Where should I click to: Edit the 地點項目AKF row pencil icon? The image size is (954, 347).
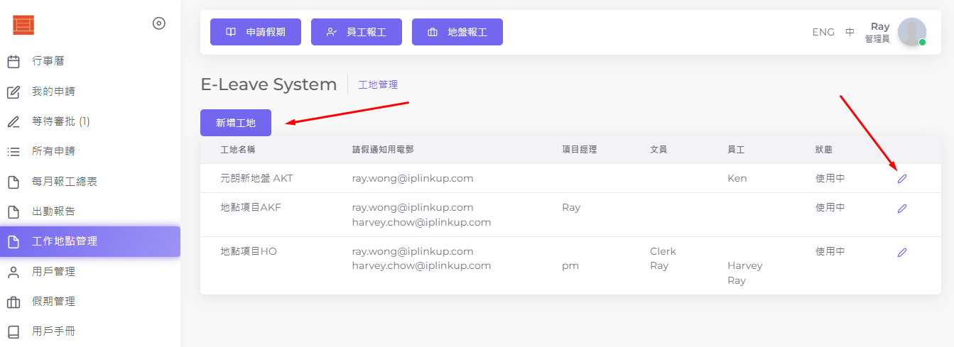tap(902, 209)
